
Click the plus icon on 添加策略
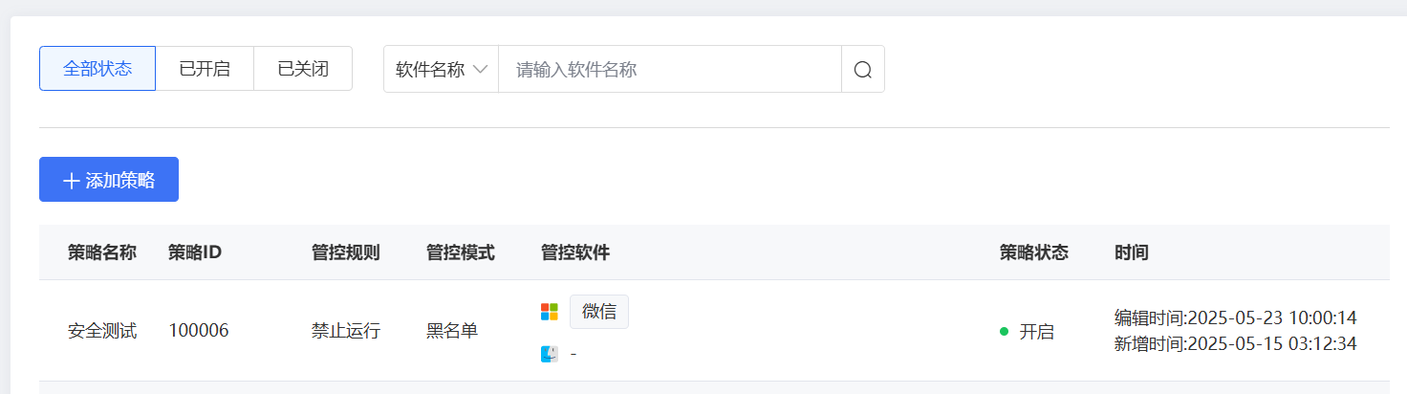tap(71, 181)
